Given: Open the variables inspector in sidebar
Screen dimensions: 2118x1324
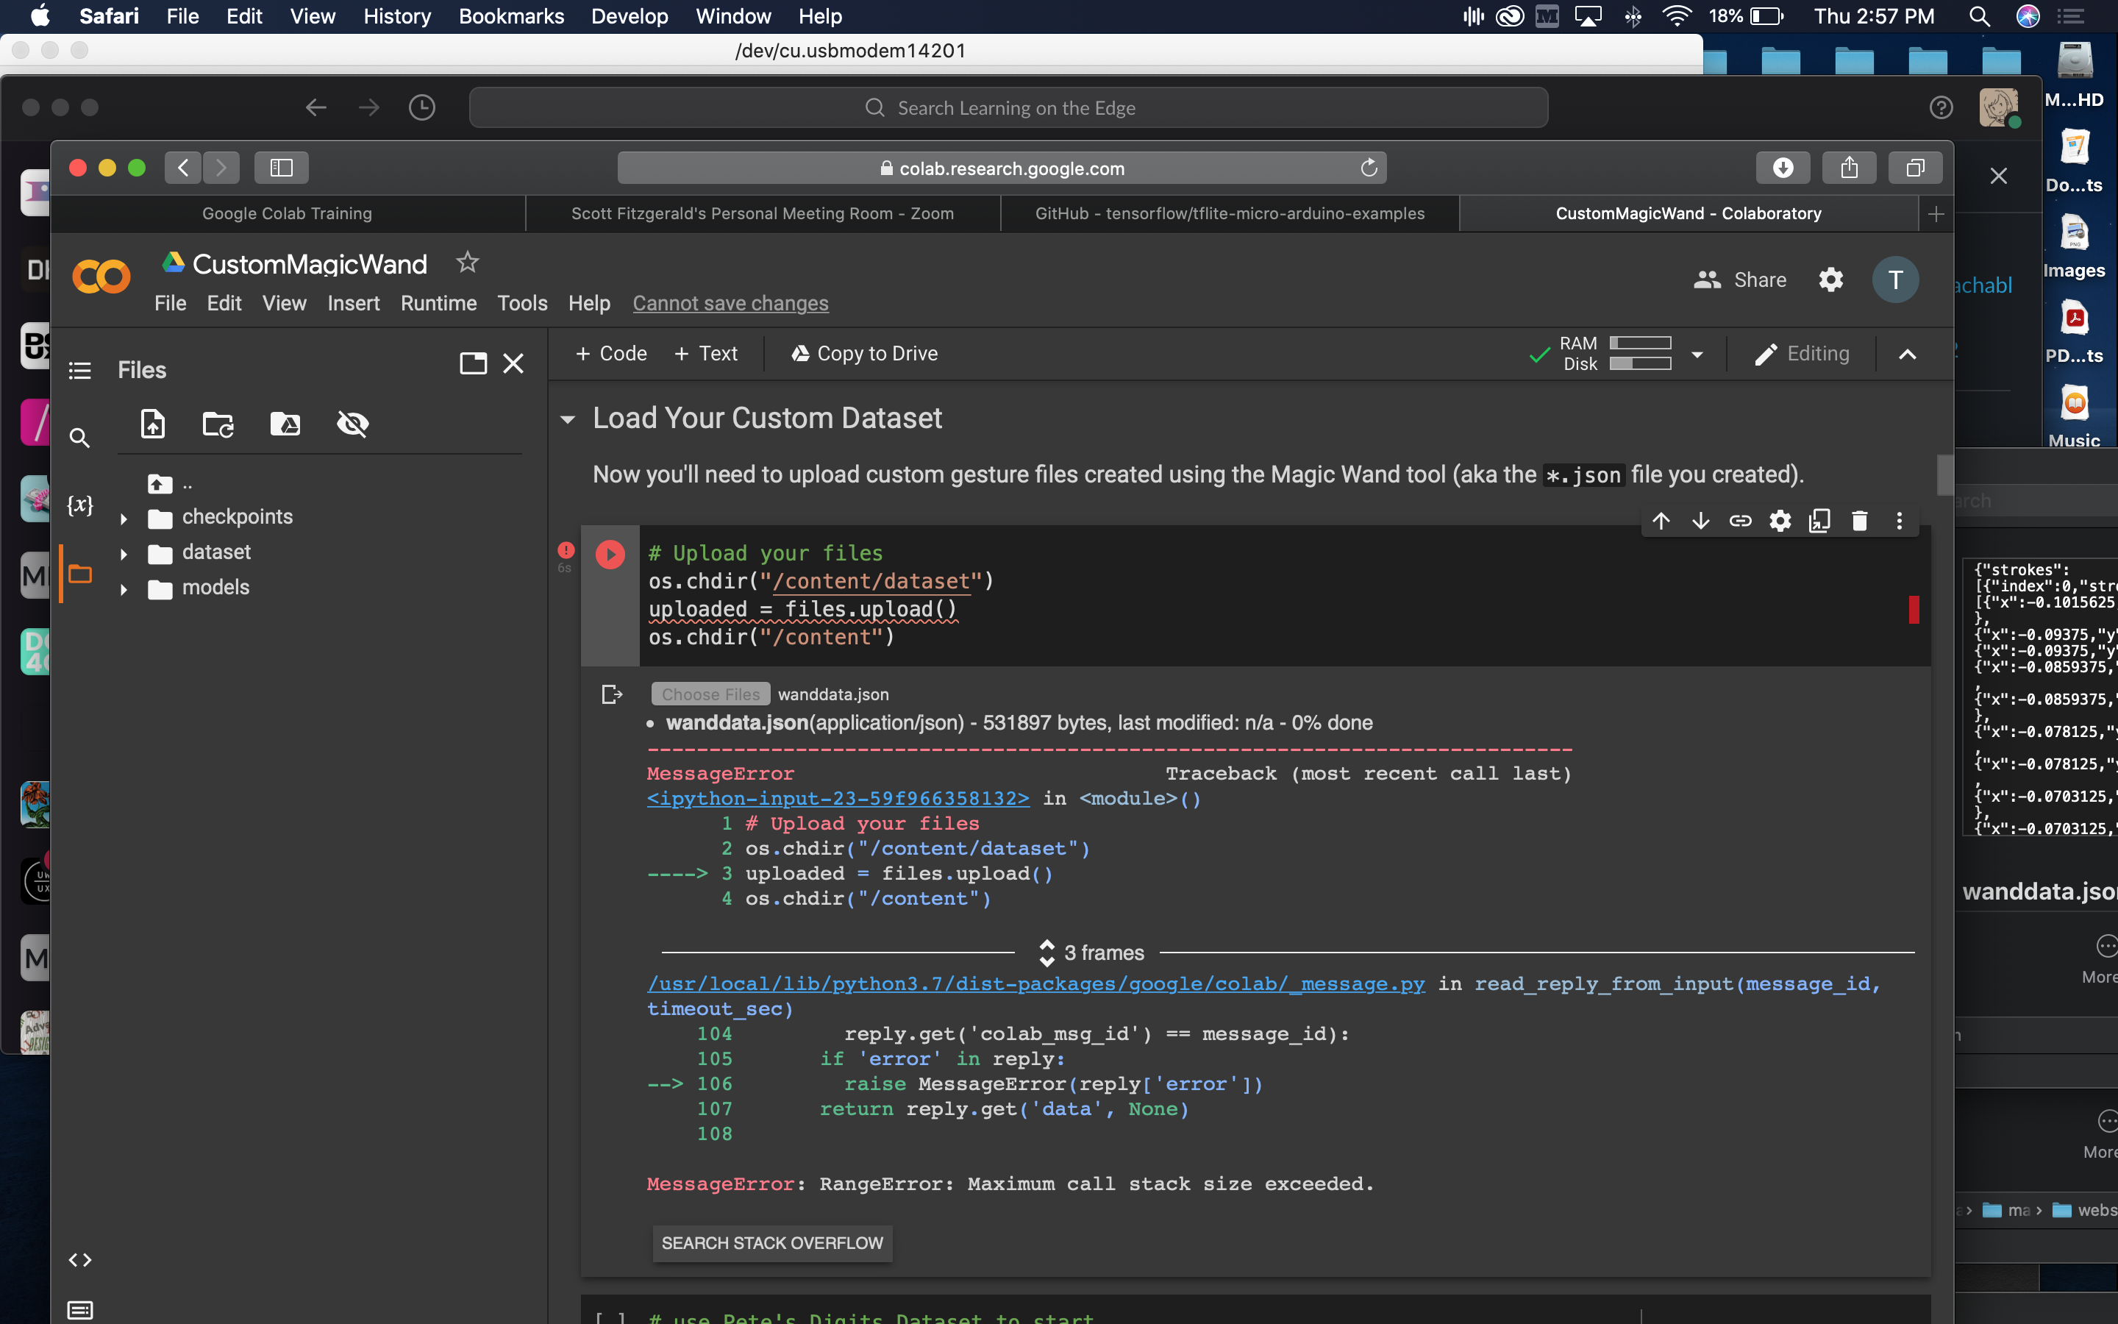Looking at the screenshot, I should click(x=79, y=505).
